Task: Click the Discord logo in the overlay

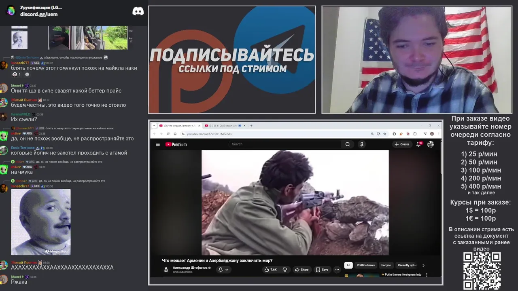Action: pos(138,11)
